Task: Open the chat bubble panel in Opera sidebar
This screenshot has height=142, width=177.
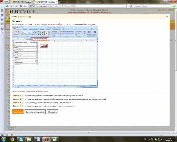Action: point(2,20)
